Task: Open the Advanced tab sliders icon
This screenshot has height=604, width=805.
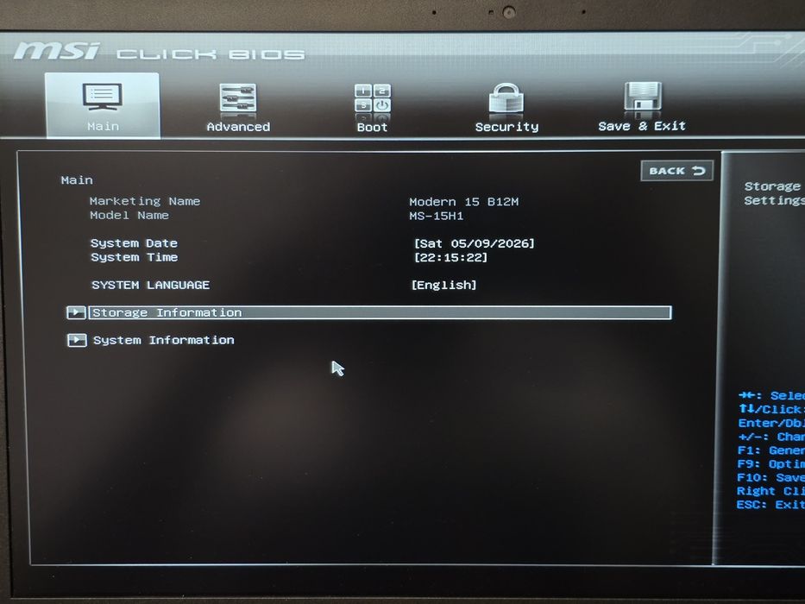Action: click(x=237, y=98)
